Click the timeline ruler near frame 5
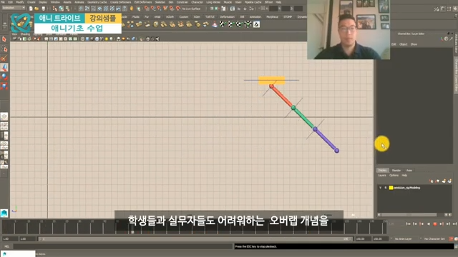 pyautogui.click(x=15, y=227)
